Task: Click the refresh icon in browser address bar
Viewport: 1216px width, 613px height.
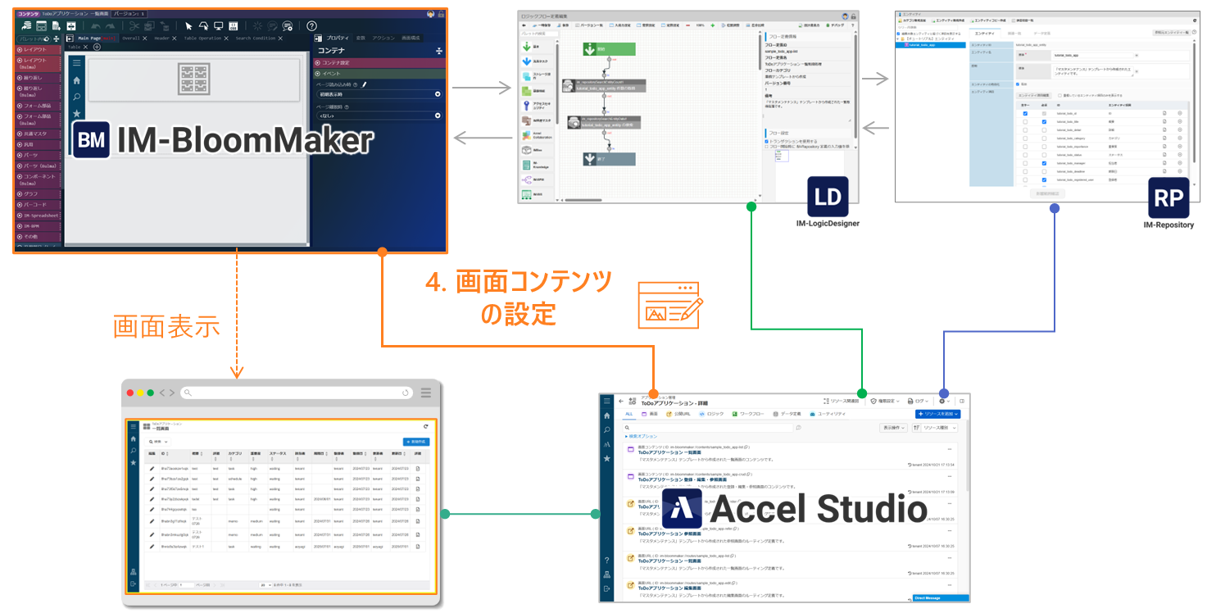Action: [x=406, y=393]
